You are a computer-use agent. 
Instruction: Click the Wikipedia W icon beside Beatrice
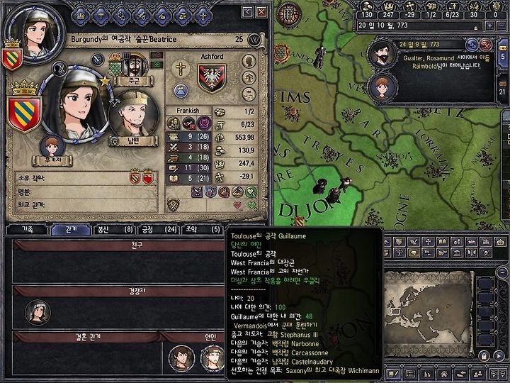click(254, 40)
